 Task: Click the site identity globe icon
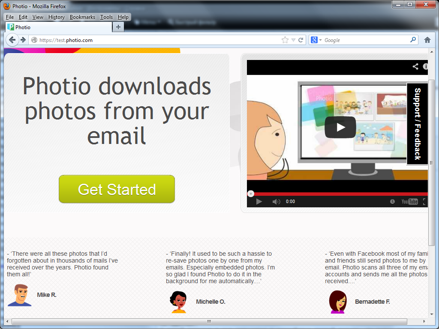tap(34, 40)
